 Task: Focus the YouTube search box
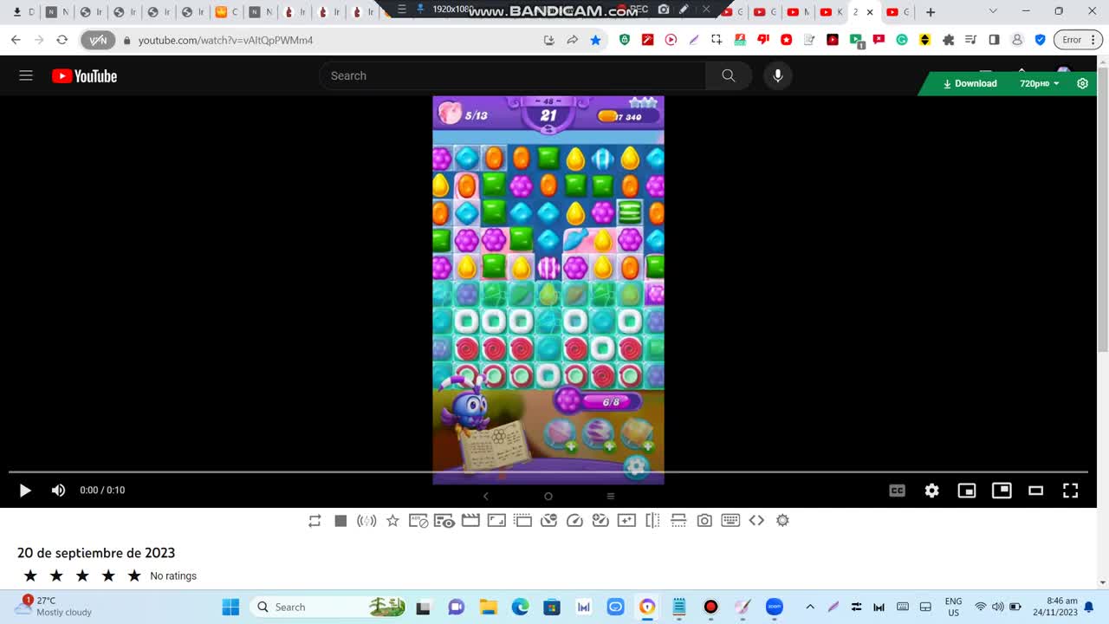(513, 75)
